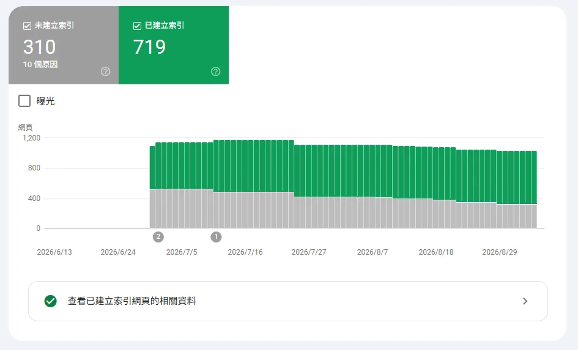Enable the 曝光 checkbox
This screenshot has width=578, height=350.
coord(24,101)
